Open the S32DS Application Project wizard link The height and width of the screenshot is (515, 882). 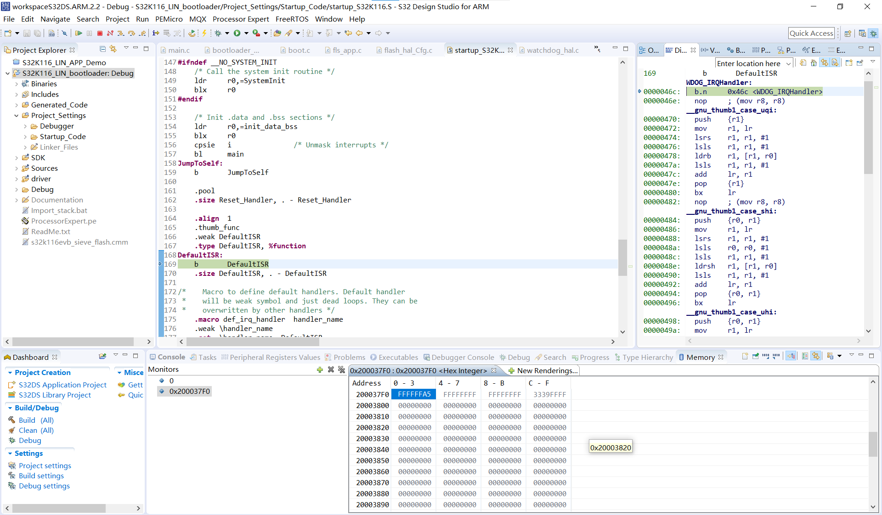pyautogui.click(x=62, y=385)
